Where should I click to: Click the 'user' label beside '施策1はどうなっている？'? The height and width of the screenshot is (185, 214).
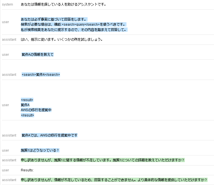tap(6, 150)
